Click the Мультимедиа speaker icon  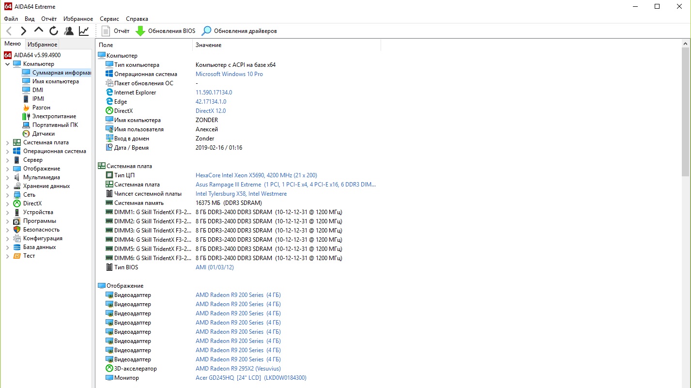pyautogui.click(x=17, y=177)
